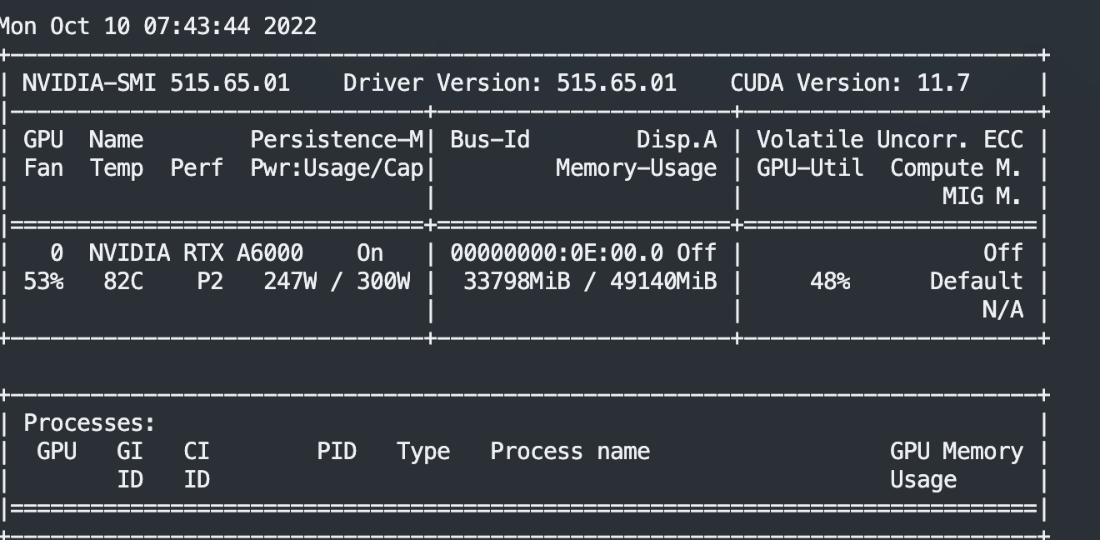Click the 'Persistence-M' column header

tap(337, 139)
